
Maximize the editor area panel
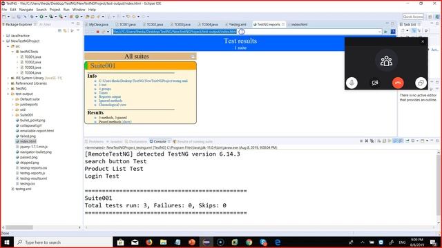click(392, 24)
